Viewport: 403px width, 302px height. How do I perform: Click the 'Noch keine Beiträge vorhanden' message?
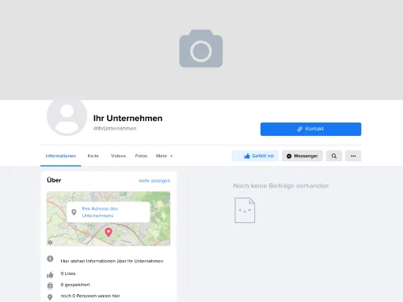[281, 186]
